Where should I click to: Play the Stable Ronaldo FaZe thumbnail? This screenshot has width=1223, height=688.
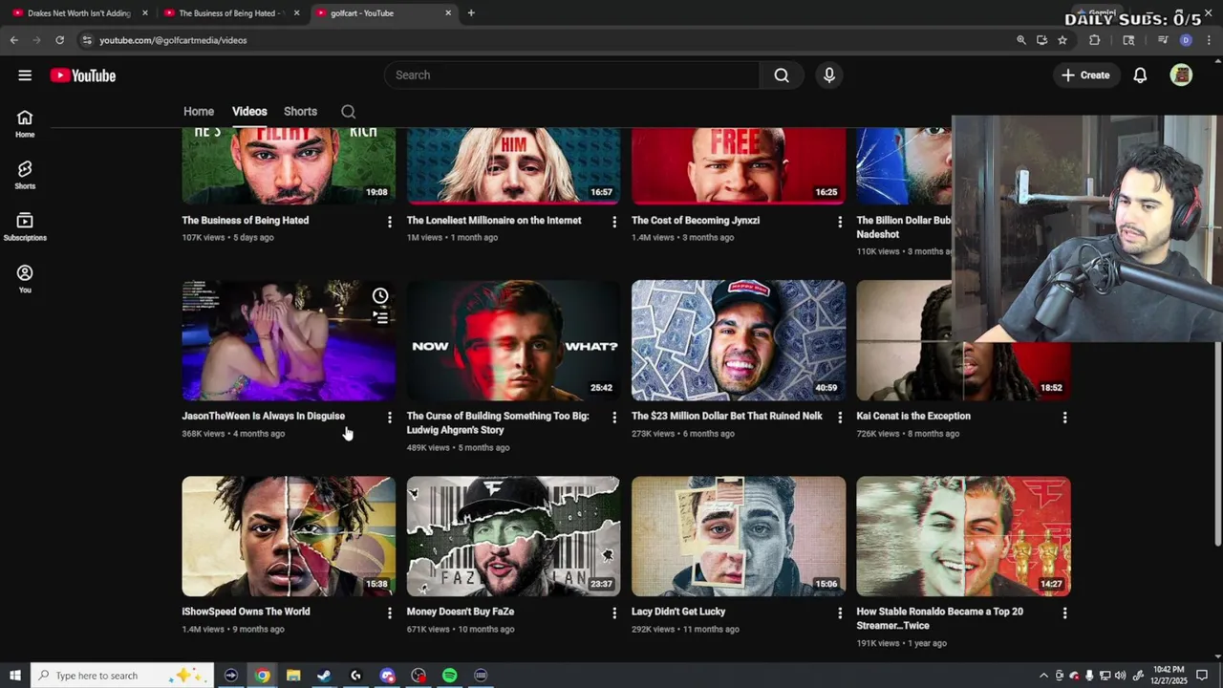[963, 536]
